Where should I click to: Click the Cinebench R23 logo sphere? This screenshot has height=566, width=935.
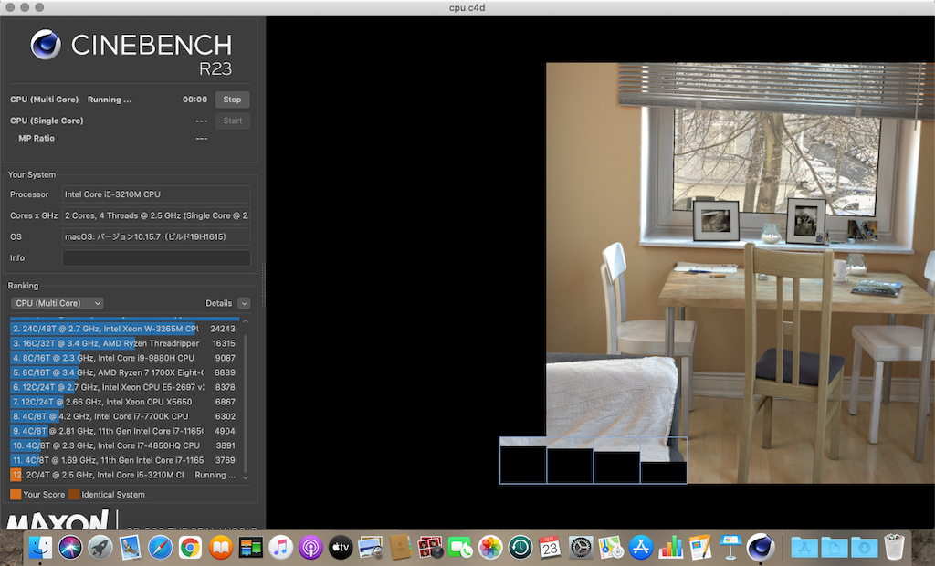[46, 45]
